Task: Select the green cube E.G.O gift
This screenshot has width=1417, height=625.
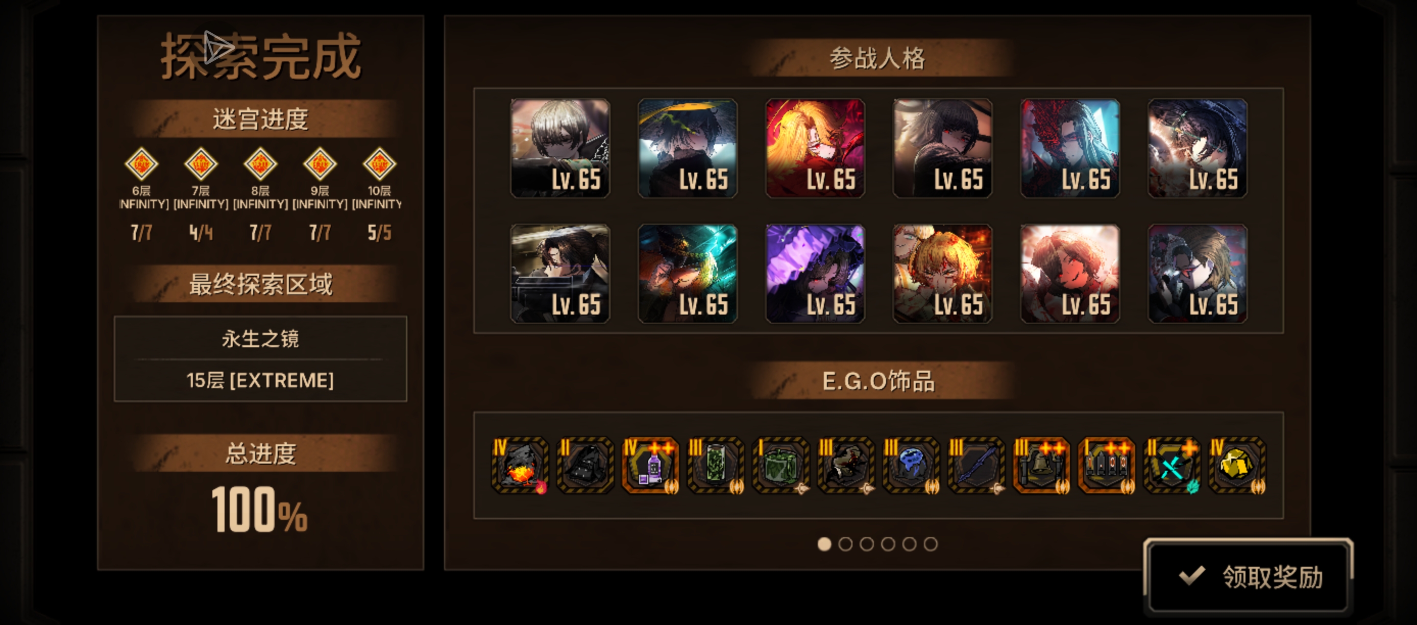Action: point(781,466)
